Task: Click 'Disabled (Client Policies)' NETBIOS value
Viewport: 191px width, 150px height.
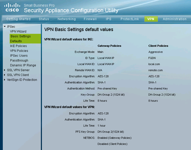Action: pyautogui.click(x=113, y=144)
